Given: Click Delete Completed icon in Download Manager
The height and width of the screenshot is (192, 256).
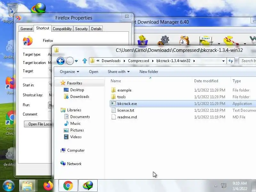Looking at the screenshot, I should [x=142, y=40].
